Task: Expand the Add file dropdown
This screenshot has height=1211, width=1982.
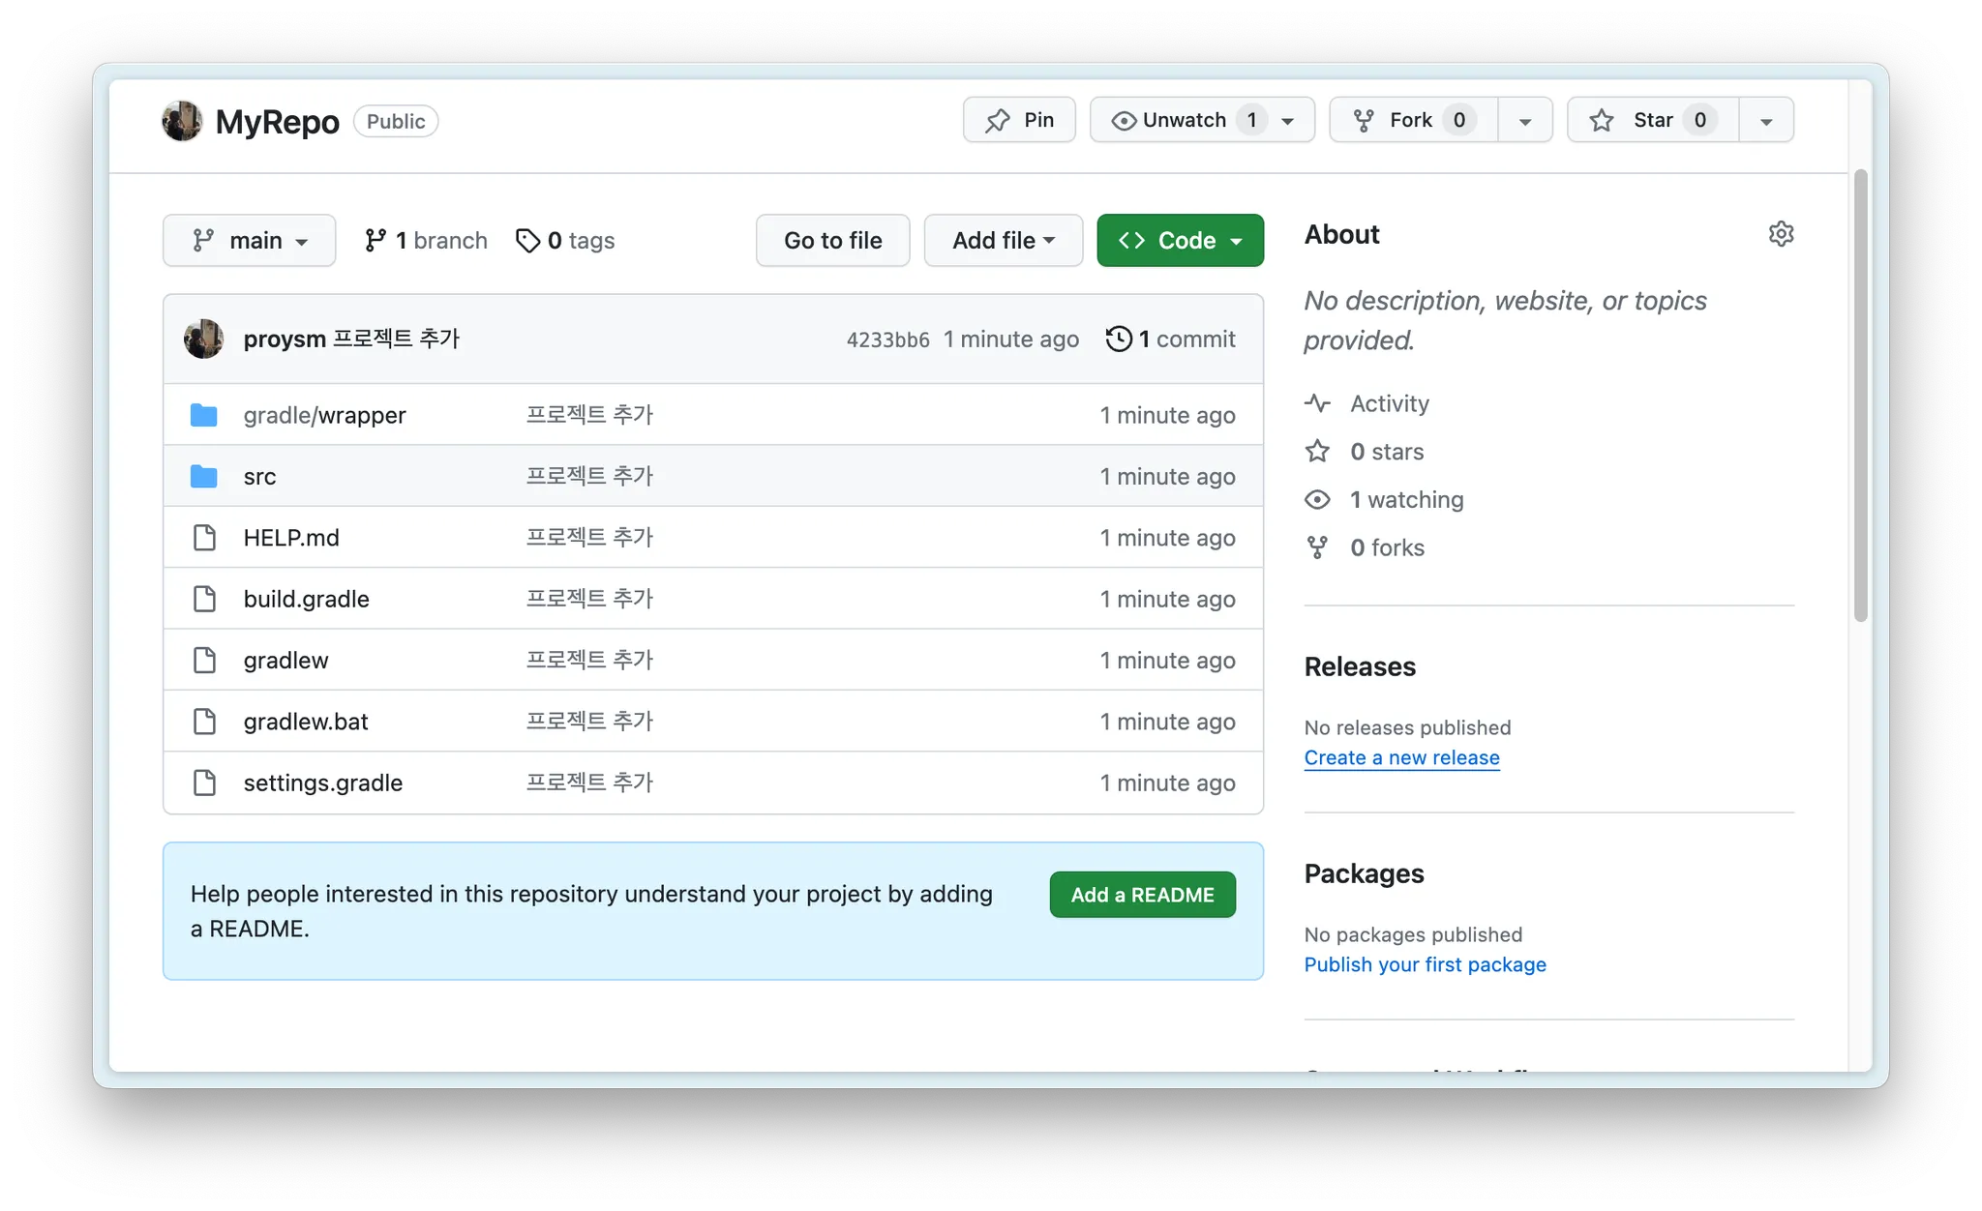Action: (1003, 241)
